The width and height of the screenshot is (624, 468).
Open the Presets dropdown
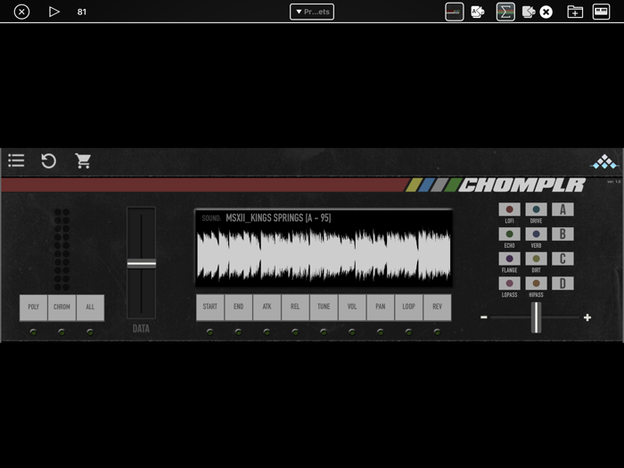click(312, 12)
